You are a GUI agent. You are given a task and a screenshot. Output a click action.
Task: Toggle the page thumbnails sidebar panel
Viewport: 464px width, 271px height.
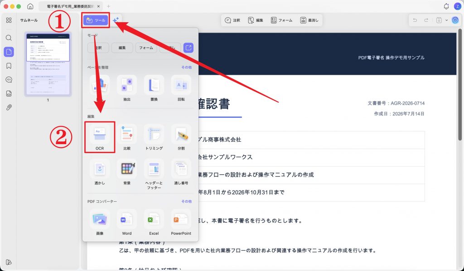[x=9, y=52]
